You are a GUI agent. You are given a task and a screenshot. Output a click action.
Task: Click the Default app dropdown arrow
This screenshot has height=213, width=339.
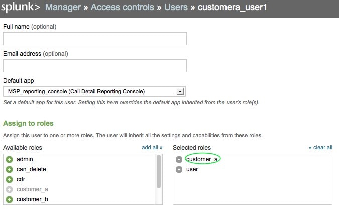pos(181,91)
